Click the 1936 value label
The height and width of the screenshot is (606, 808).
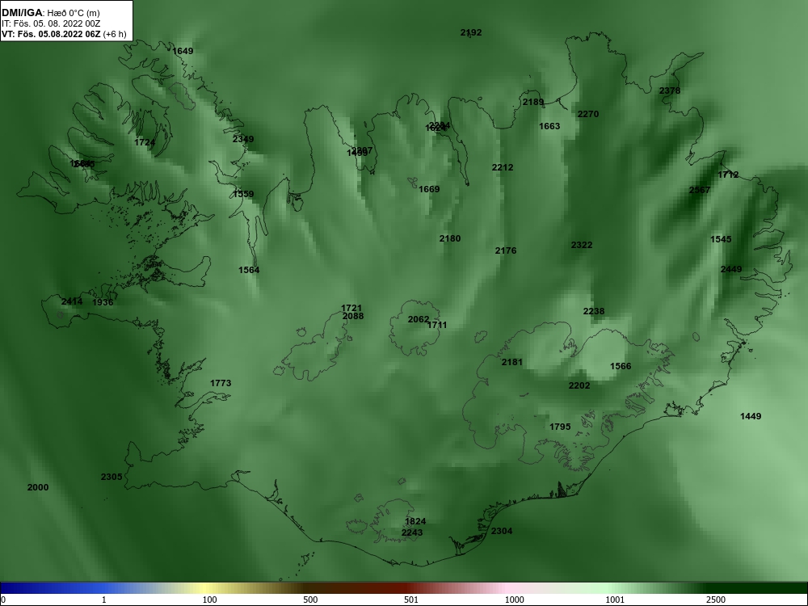[x=103, y=302]
